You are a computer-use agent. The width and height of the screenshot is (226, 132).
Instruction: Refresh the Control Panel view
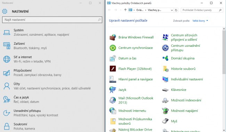(x=176, y=10)
